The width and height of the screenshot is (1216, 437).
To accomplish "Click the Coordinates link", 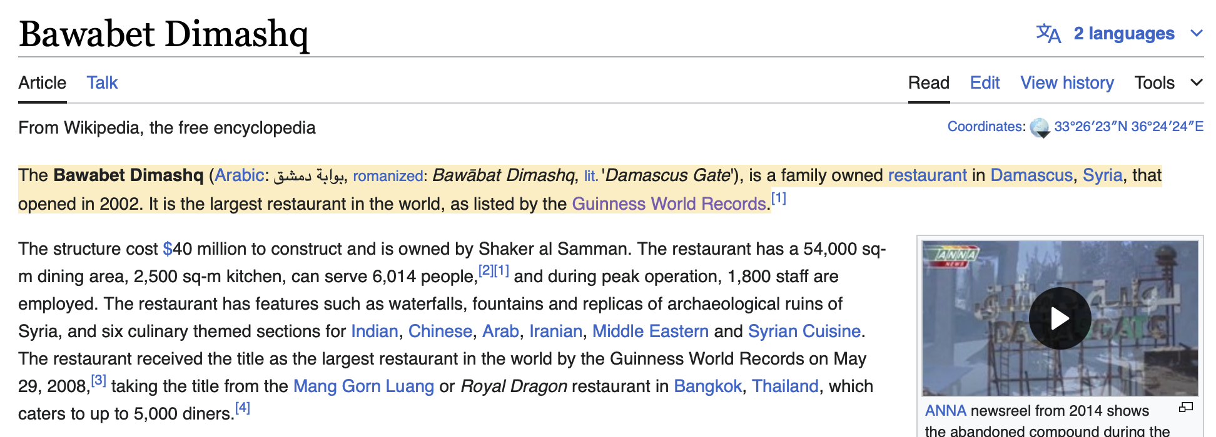I will 985,127.
